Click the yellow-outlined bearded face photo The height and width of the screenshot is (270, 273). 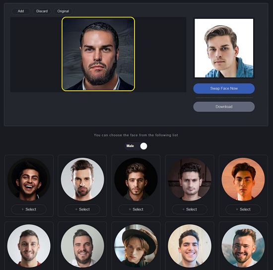98,54
